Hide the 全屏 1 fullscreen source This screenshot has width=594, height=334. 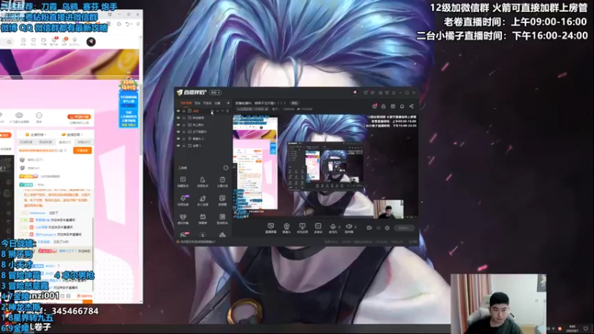[x=178, y=145]
